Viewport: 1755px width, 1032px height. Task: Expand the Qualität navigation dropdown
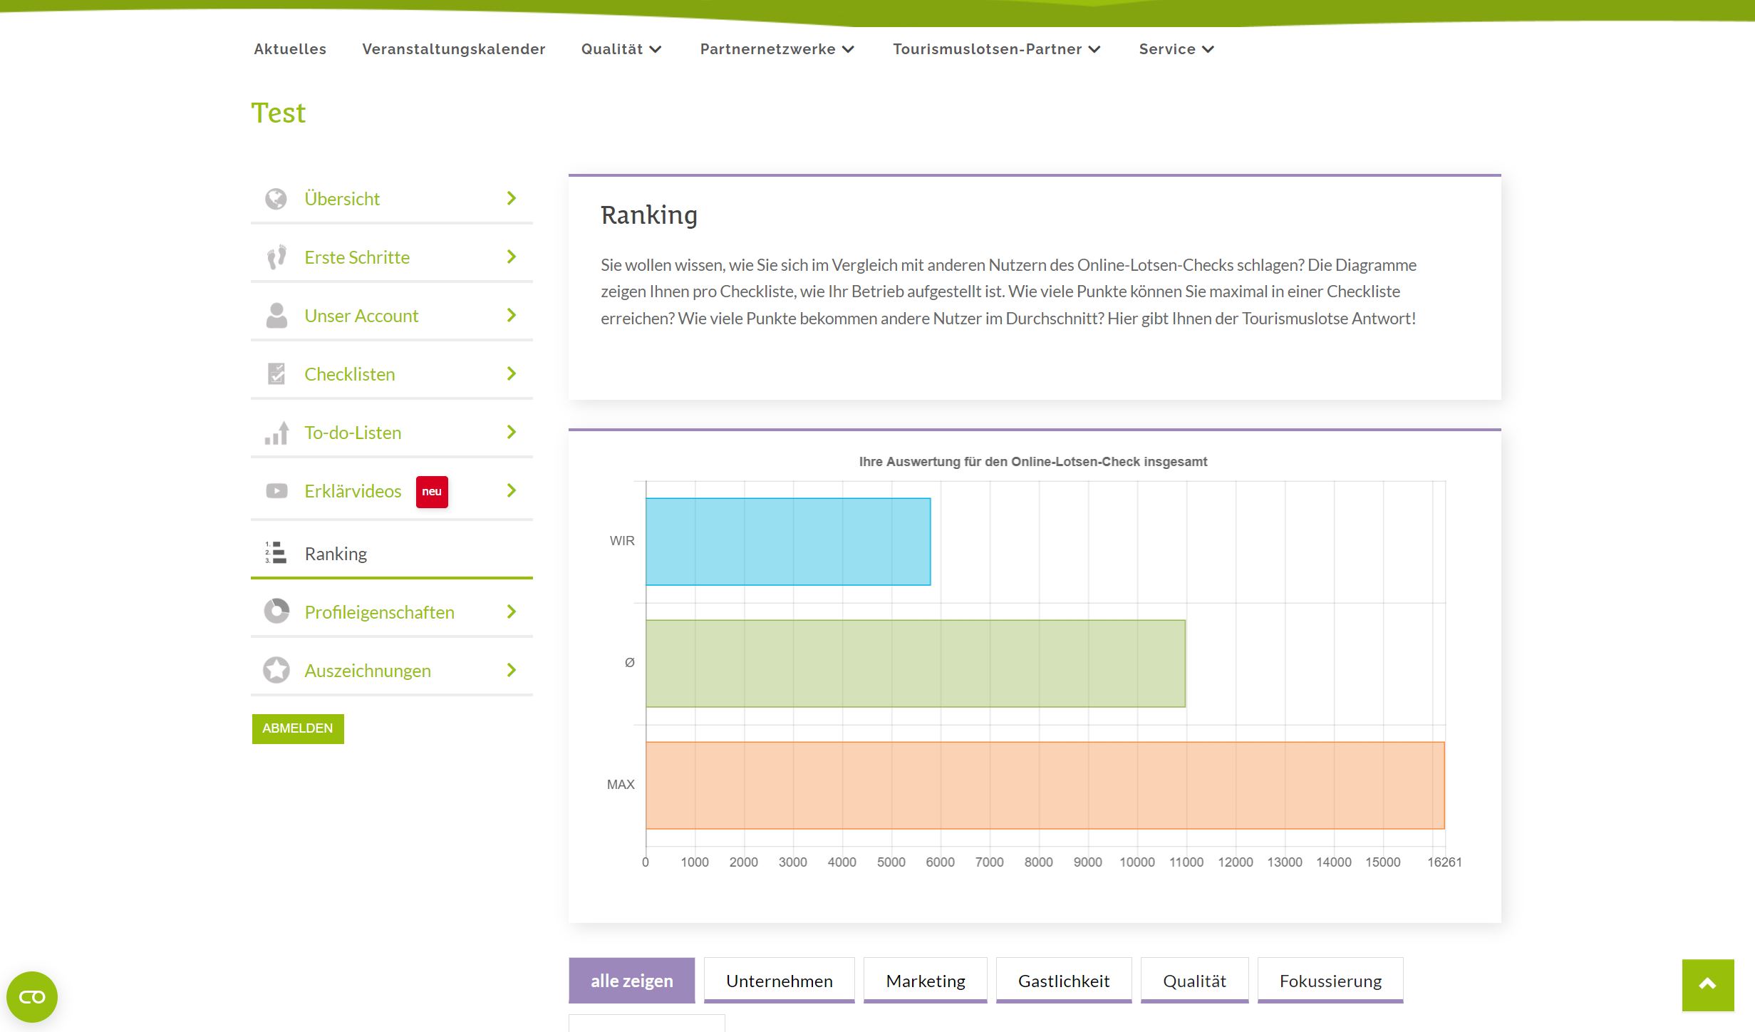(621, 49)
